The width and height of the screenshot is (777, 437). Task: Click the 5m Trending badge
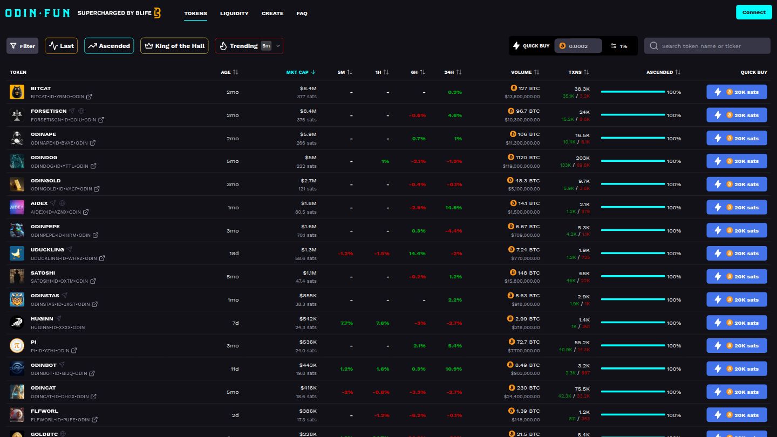point(266,46)
